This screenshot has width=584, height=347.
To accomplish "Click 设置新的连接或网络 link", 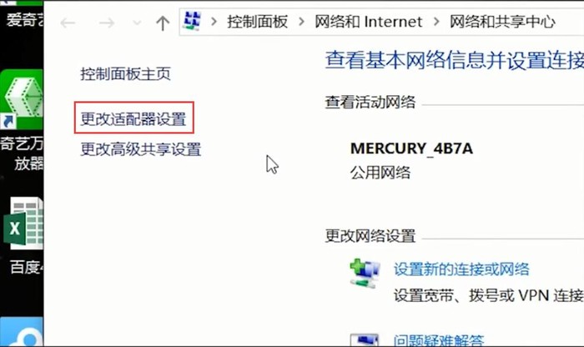I will [x=461, y=269].
